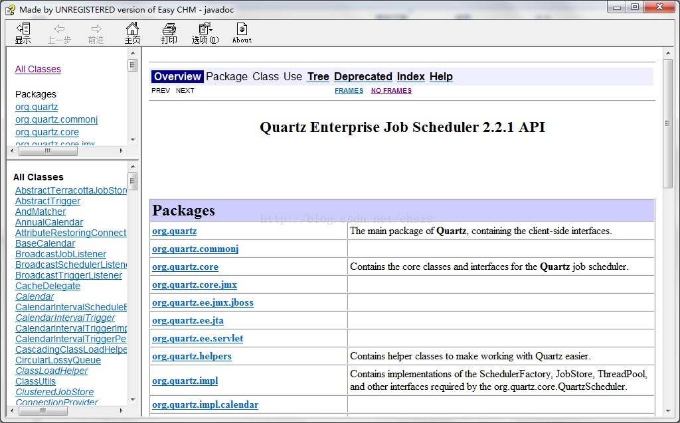Open BroadcastTriggerListener class link

click(68, 275)
